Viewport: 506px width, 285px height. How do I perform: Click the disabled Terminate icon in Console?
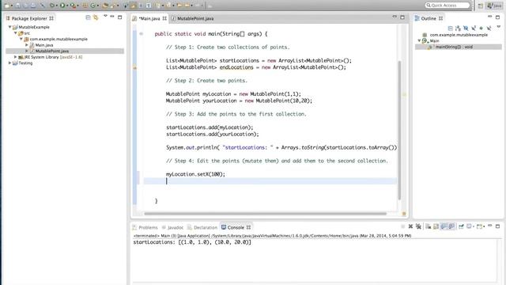tap(402, 226)
